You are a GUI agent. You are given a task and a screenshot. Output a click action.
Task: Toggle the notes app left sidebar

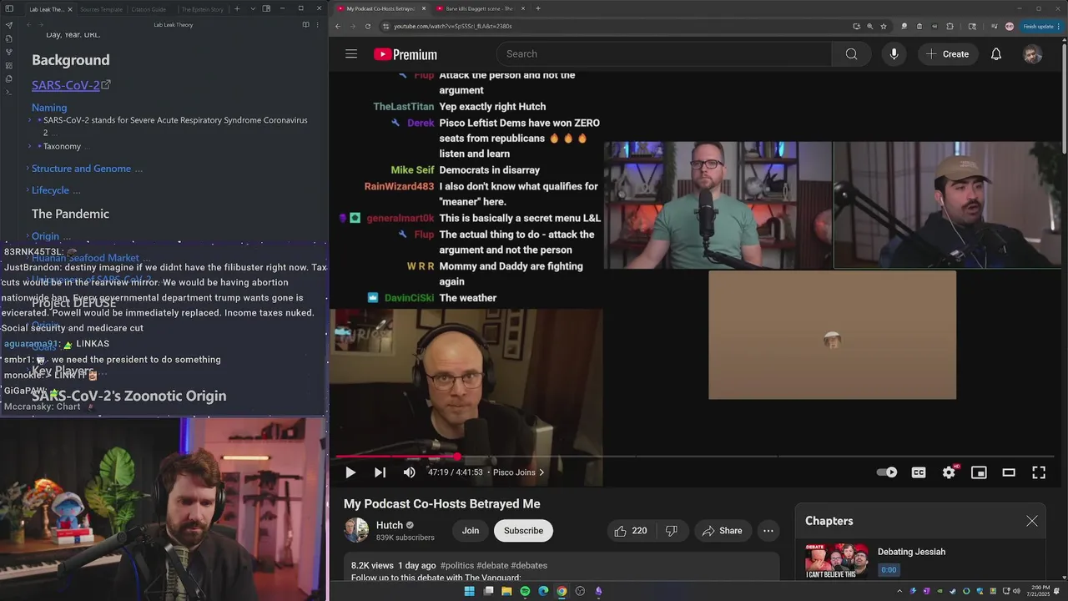[10, 9]
